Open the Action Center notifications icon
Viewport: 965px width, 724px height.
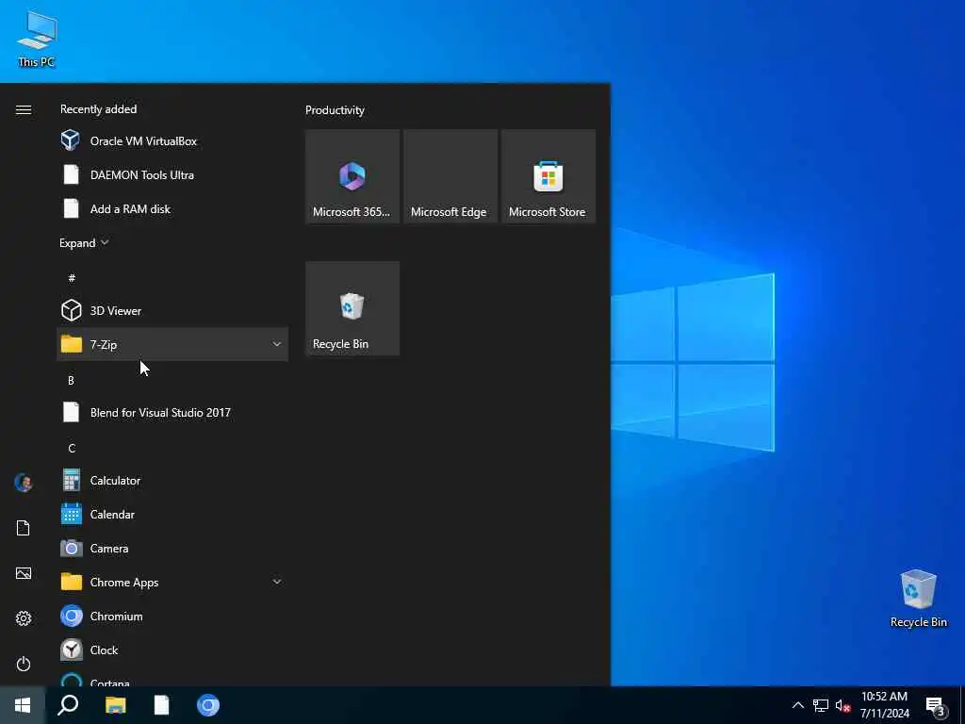(936, 706)
